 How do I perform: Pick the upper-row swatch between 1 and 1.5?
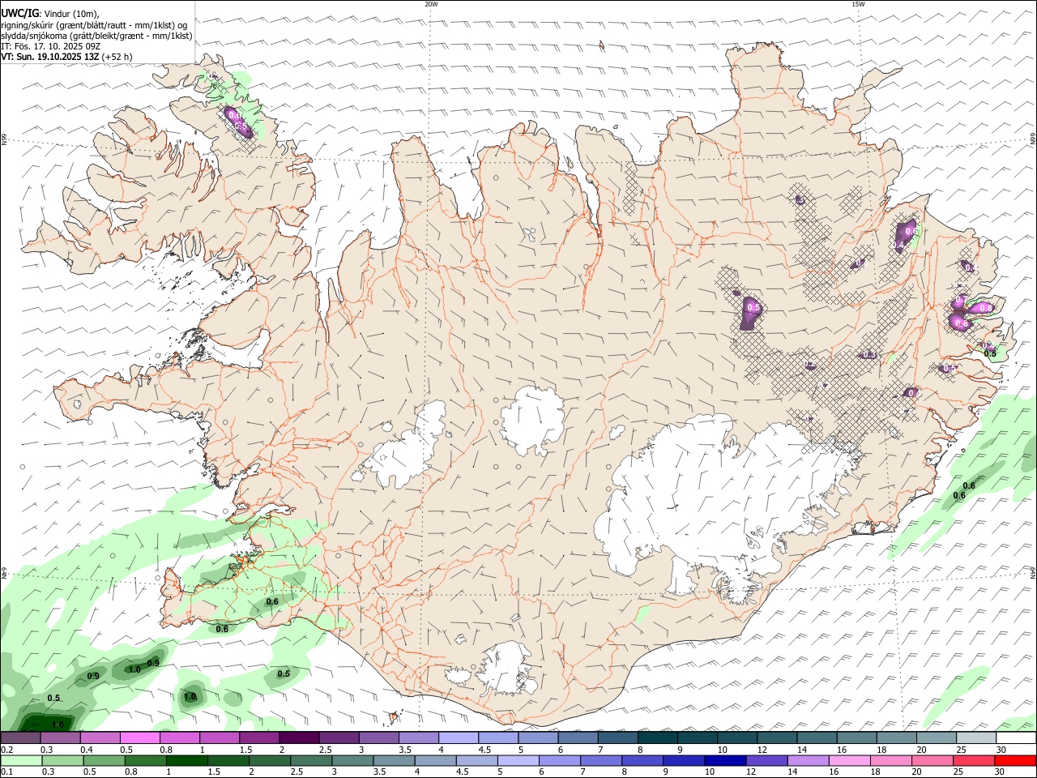pos(220,738)
